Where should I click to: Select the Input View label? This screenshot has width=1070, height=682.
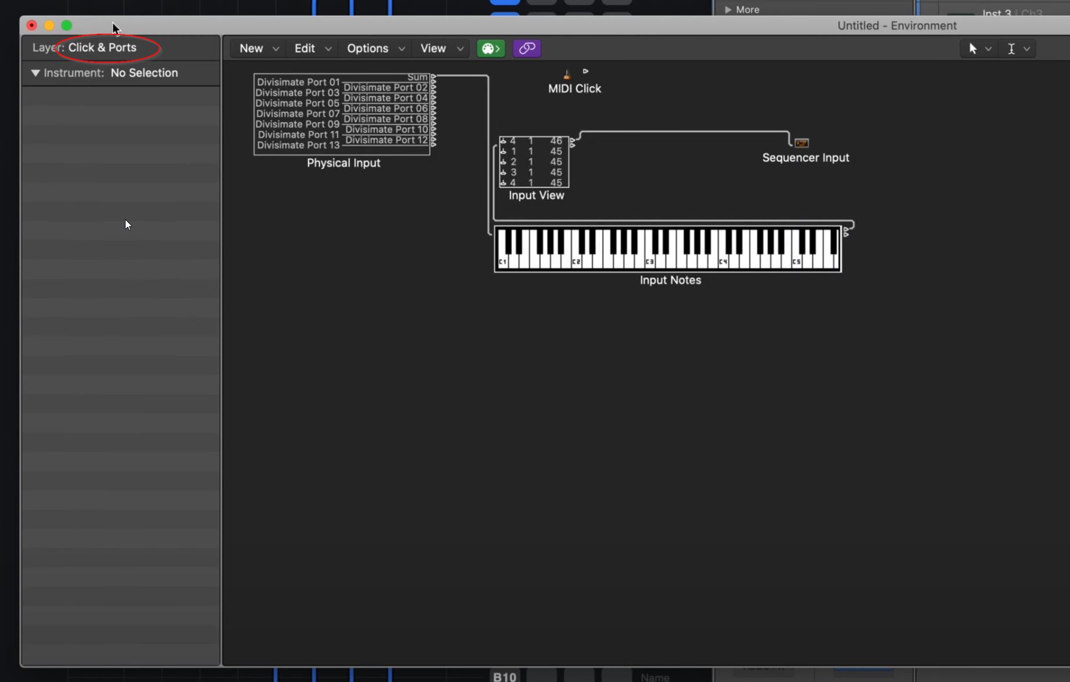536,195
